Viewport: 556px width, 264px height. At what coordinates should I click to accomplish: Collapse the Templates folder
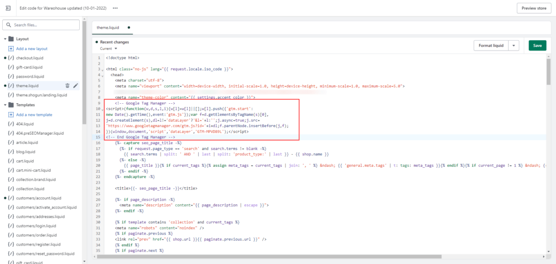coord(5,105)
